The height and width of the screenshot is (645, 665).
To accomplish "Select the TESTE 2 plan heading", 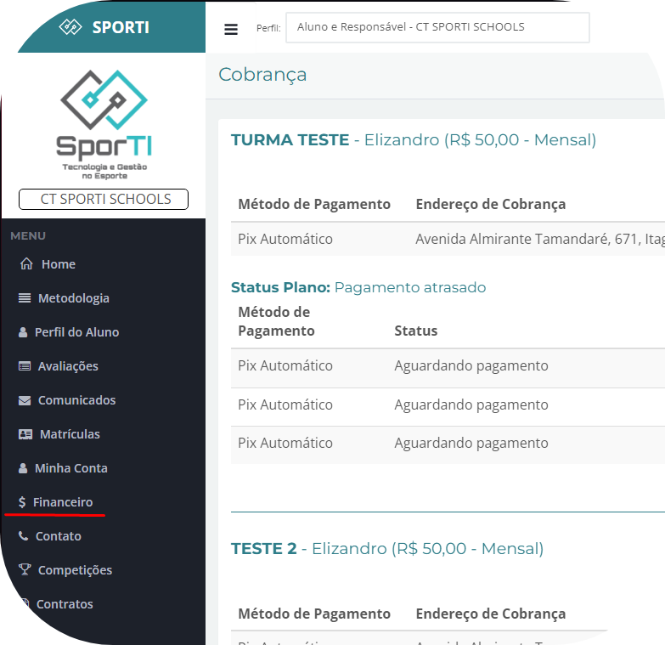I will click(x=263, y=549).
